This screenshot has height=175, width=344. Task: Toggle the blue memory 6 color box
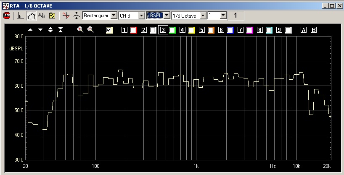230,30
